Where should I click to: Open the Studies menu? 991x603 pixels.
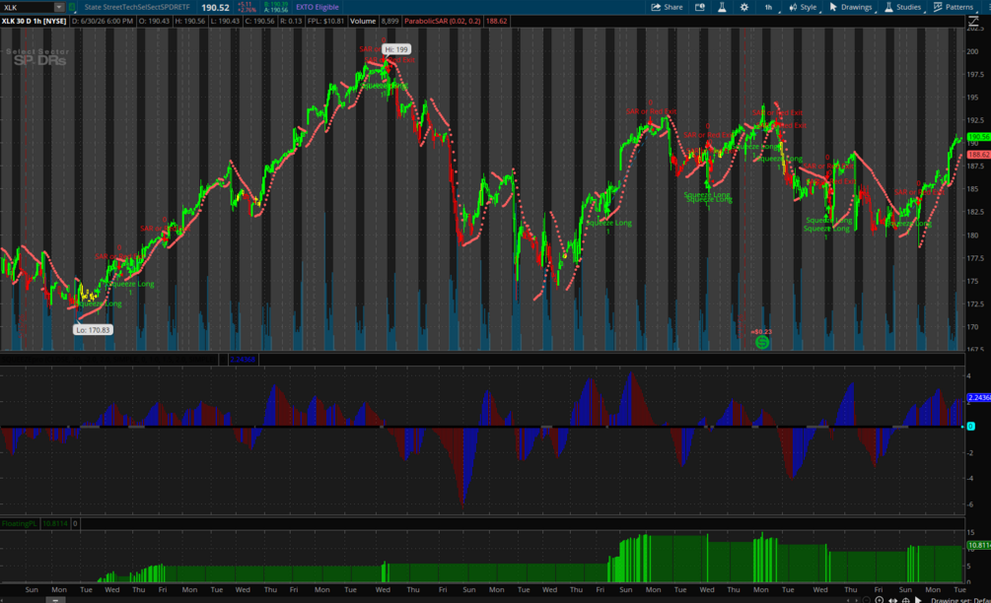click(903, 7)
